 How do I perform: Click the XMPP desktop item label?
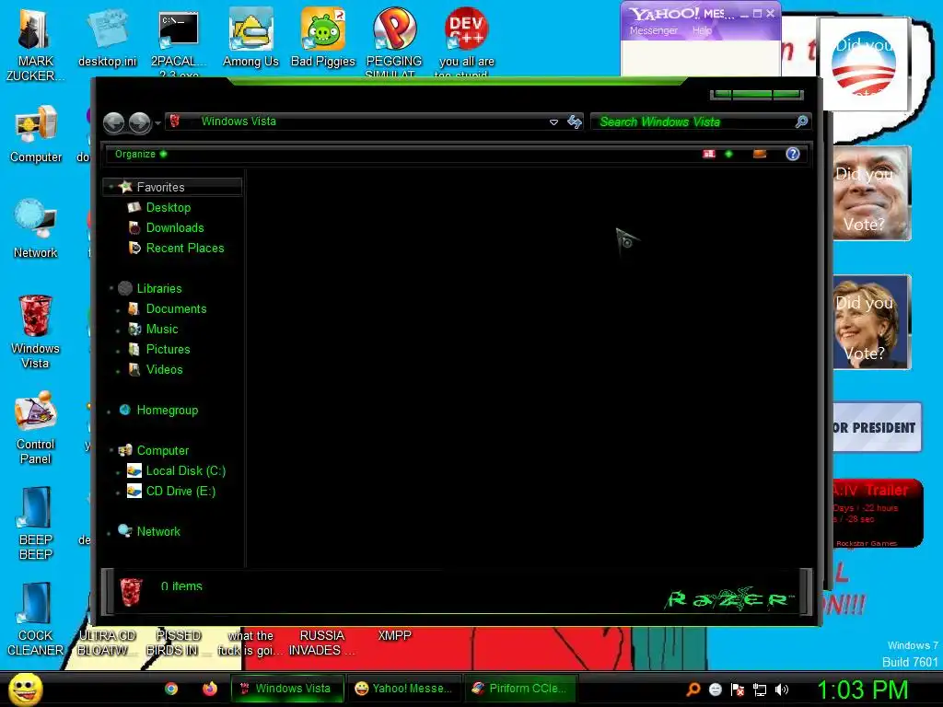click(x=394, y=635)
